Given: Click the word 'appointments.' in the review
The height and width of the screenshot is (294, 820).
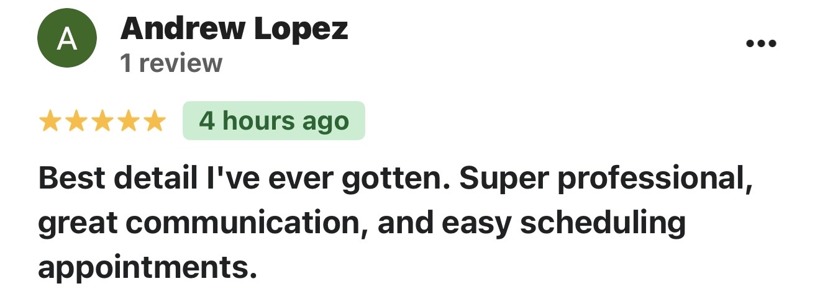Looking at the screenshot, I should pos(147,267).
